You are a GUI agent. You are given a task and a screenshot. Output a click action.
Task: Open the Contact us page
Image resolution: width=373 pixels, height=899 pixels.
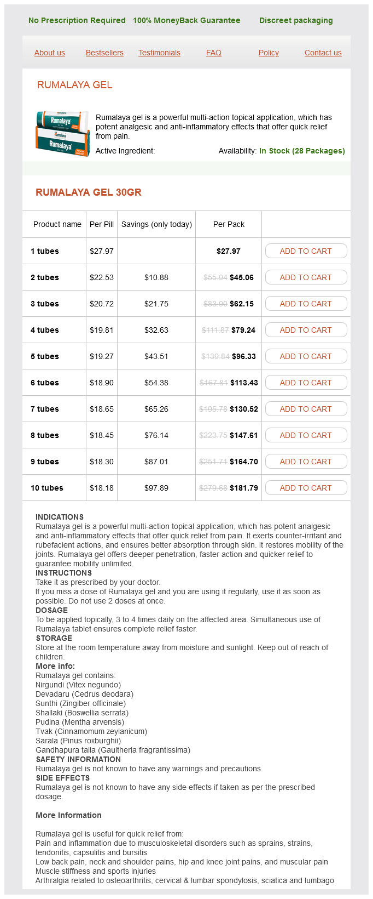323,53
